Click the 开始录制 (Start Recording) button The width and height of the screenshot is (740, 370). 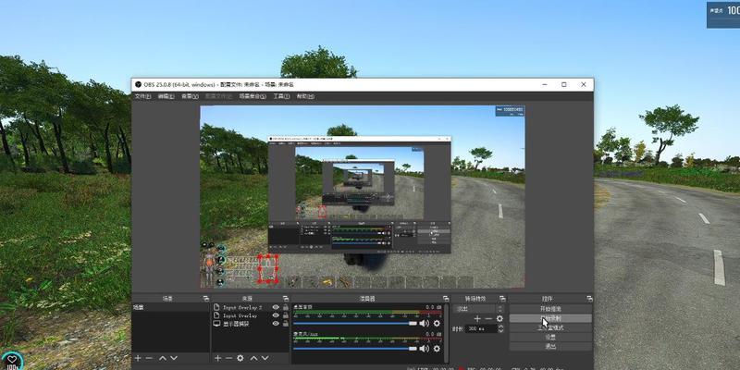[550, 318]
